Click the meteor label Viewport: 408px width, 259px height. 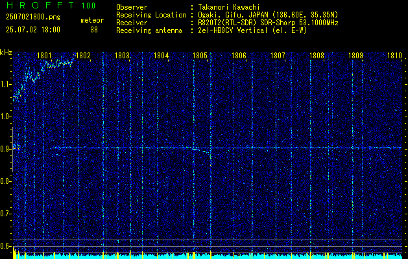point(92,20)
